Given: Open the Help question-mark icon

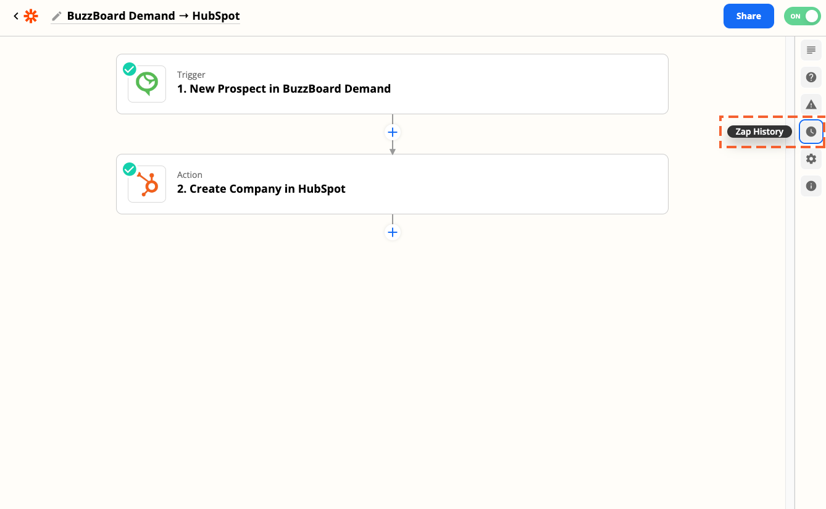Looking at the screenshot, I should pyautogui.click(x=811, y=77).
